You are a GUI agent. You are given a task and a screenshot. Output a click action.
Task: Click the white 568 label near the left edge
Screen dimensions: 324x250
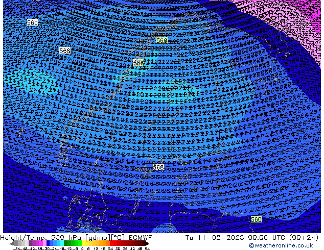click(x=65, y=51)
